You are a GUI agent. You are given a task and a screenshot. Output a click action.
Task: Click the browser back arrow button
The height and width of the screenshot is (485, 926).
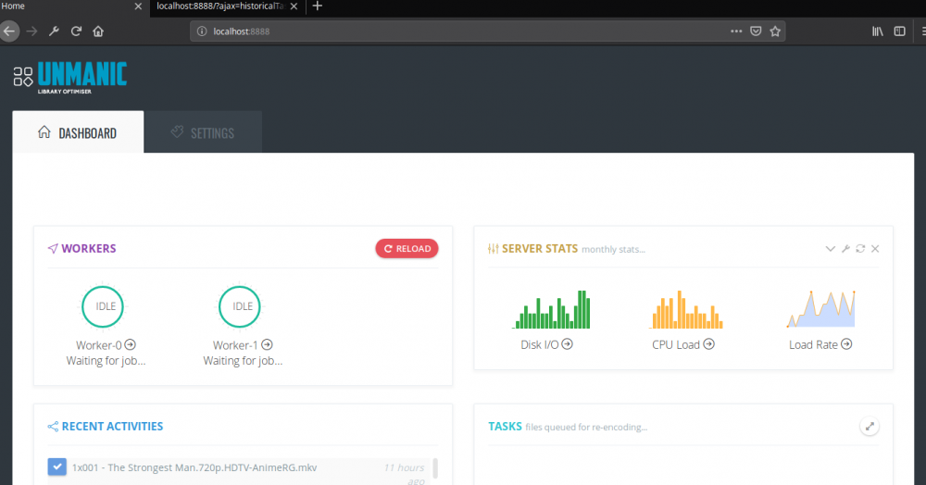tap(9, 31)
